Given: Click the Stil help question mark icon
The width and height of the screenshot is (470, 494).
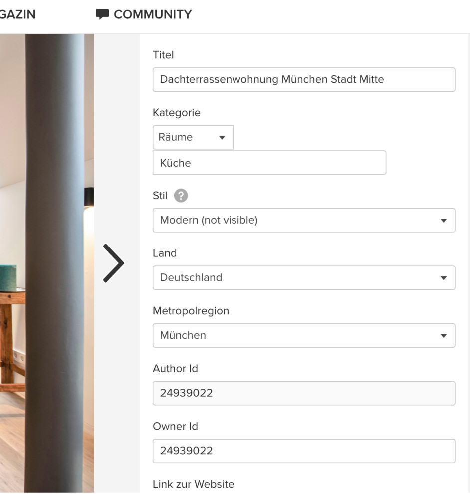Looking at the screenshot, I should point(181,196).
